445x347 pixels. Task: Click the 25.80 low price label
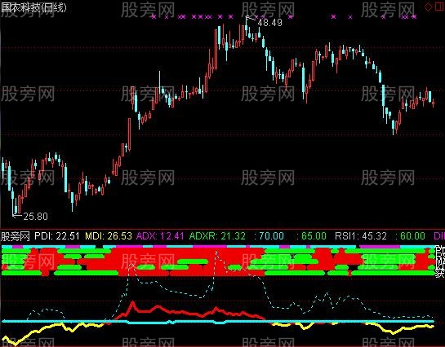[35, 216]
